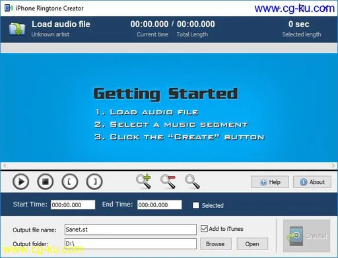
Task: Click step 1 Load audio file text
Action: click(x=147, y=112)
